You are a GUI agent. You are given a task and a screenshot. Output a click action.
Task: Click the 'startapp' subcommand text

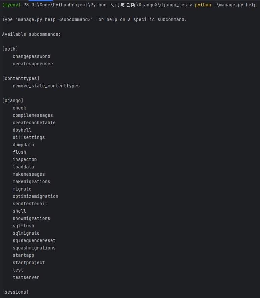[23, 255]
